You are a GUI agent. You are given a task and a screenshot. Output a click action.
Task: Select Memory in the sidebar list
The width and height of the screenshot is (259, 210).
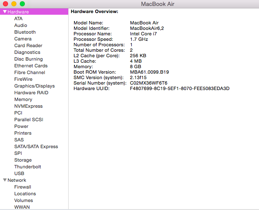[x=23, y=99]
